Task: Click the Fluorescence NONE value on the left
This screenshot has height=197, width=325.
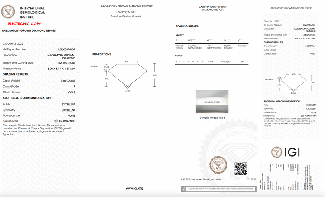Action: tap(71, 115)
